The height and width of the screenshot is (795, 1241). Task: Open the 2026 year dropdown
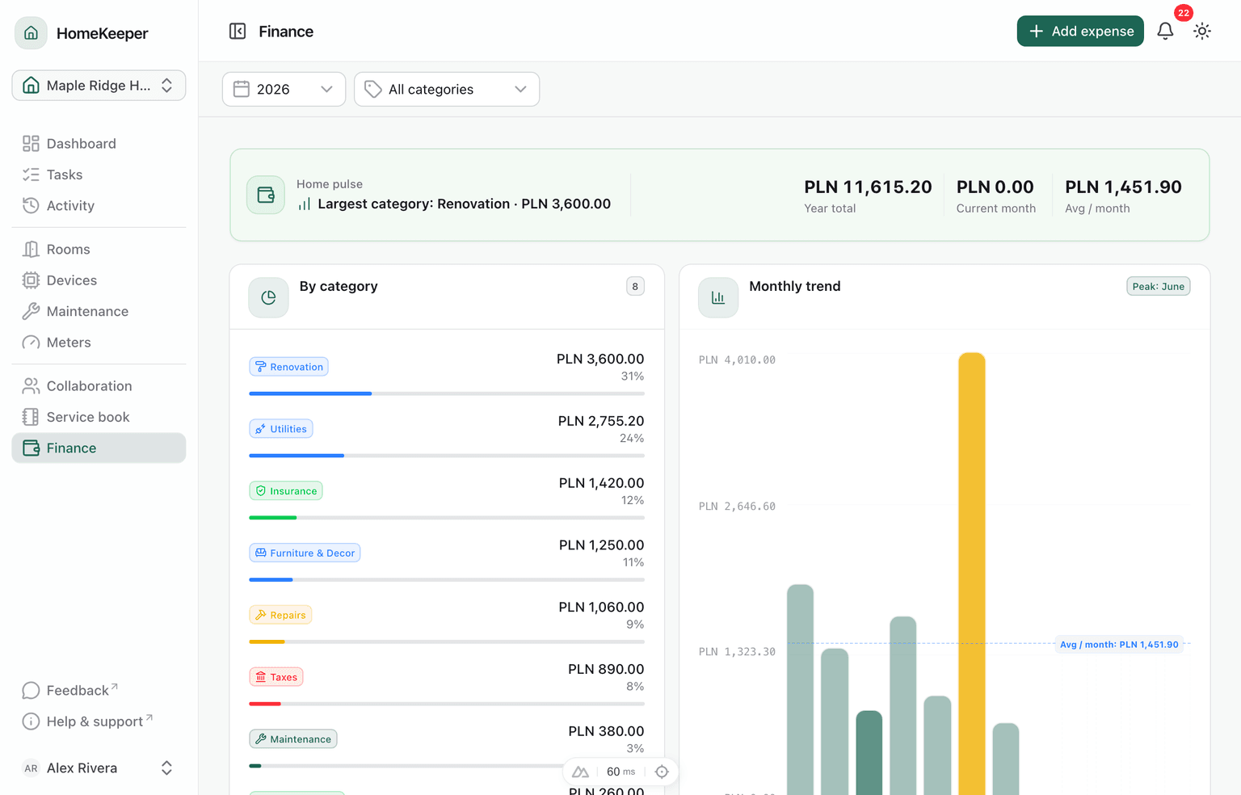(284, 89)
